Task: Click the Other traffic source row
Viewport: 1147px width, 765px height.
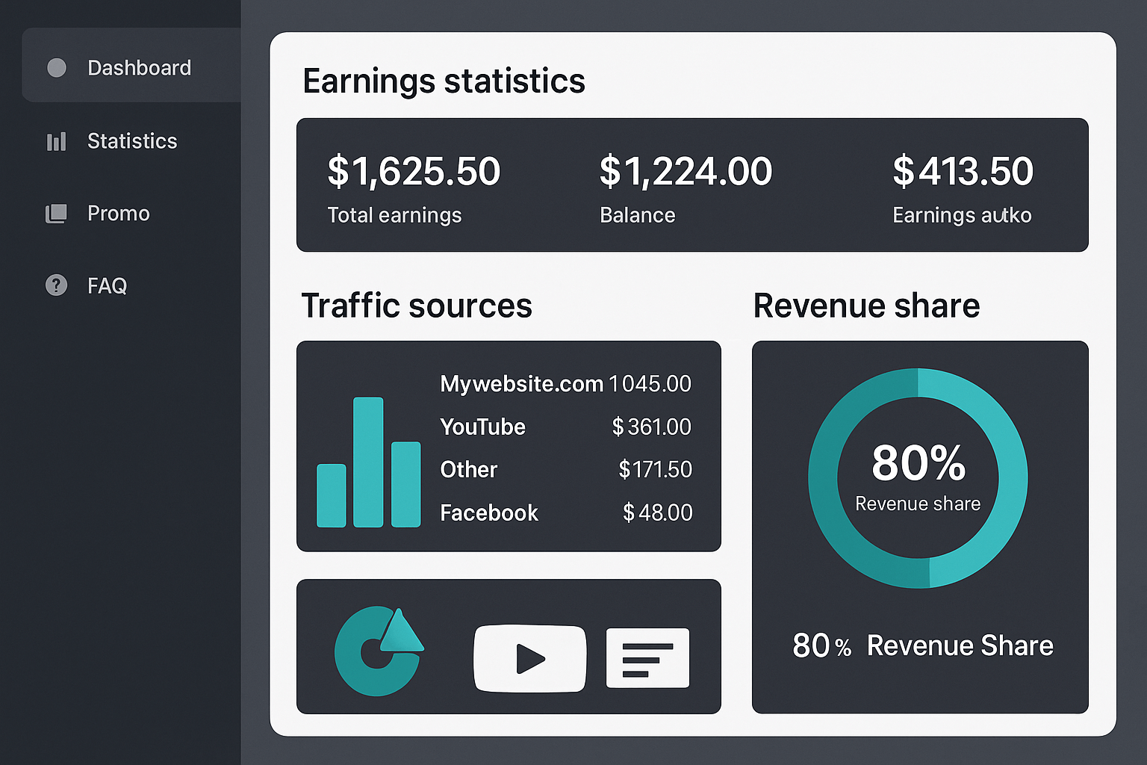Action: point(565,469)
